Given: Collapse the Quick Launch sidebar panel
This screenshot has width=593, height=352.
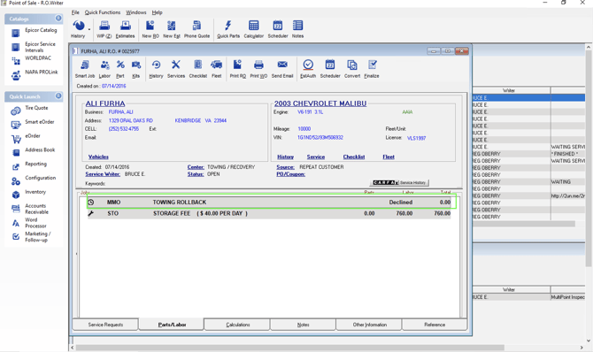Looking at the screenshot, I should [58, 96].
